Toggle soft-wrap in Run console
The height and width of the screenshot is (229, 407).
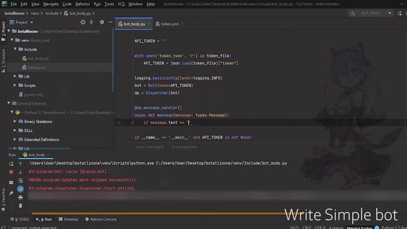[20, 181]
